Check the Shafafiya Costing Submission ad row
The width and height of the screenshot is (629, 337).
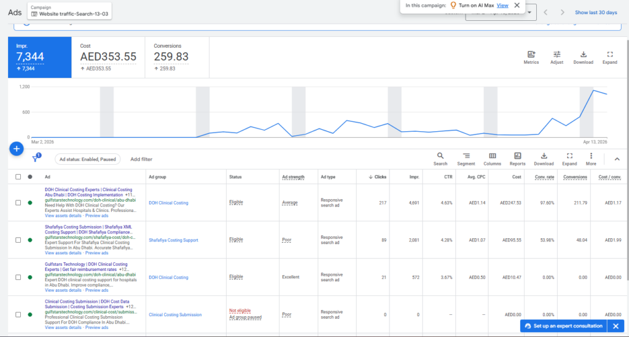pos(18,240)
